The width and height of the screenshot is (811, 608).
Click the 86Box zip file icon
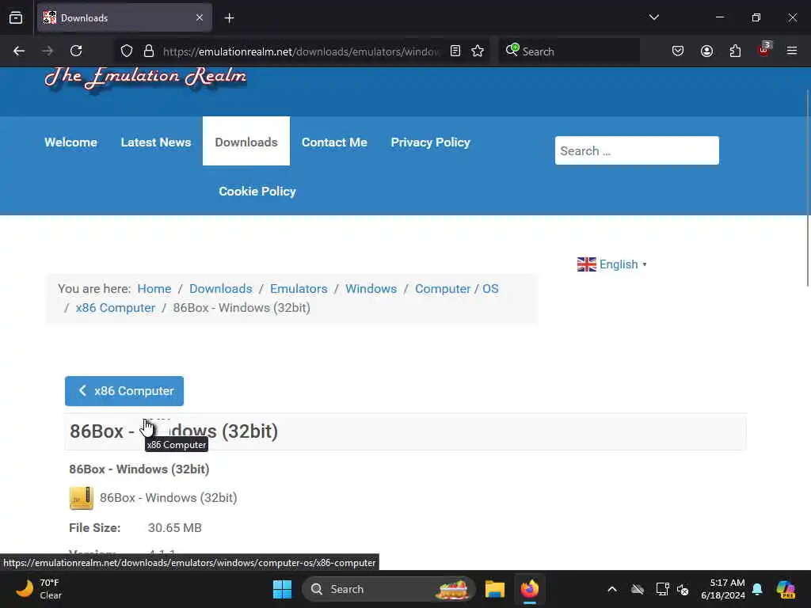(82, 498)
